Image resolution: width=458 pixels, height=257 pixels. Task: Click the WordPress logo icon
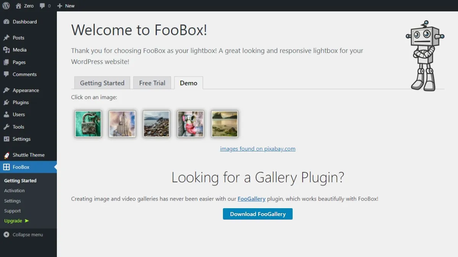tap(6, 6)
